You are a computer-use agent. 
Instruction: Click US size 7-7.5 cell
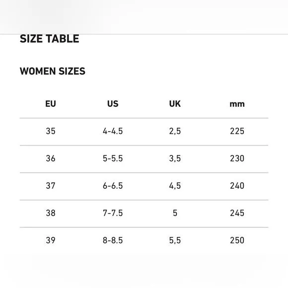[113, 213]
